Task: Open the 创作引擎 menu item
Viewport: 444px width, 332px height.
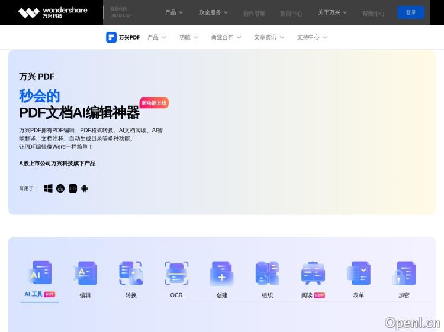Action: click(254, 14)
